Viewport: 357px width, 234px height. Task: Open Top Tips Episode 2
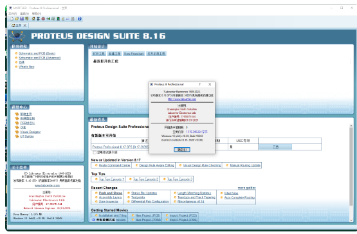pos(145,179)
